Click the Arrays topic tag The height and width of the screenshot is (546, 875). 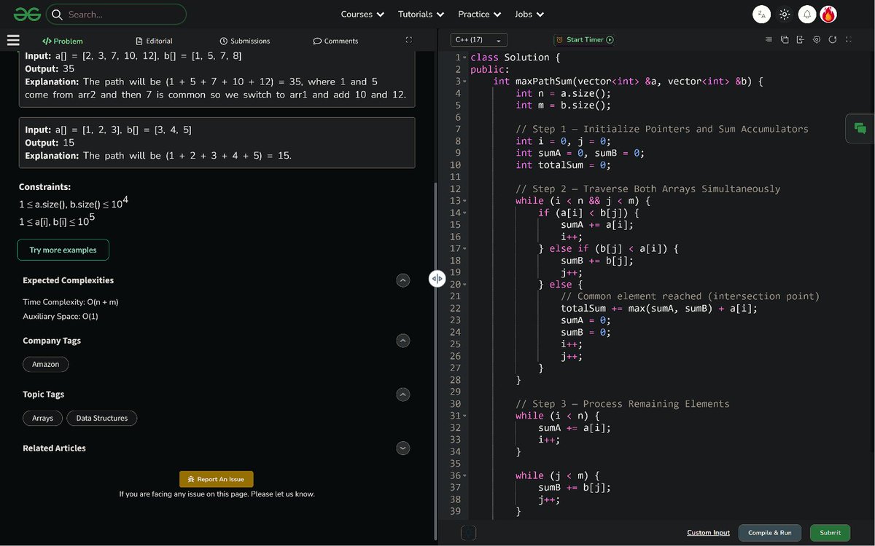pyautogui.click(x=43, y=418)
